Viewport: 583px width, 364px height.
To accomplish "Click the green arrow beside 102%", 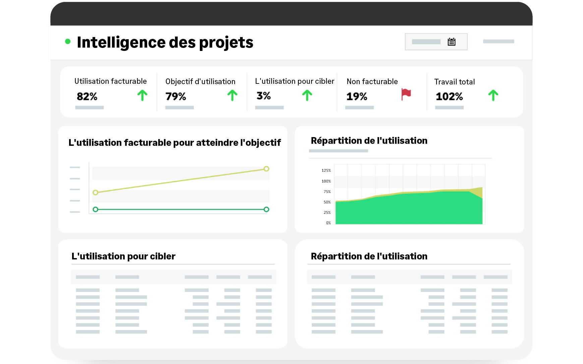I will click(x=493, y=95).
